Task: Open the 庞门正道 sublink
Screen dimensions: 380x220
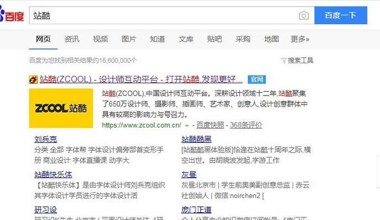Action: 196,210
